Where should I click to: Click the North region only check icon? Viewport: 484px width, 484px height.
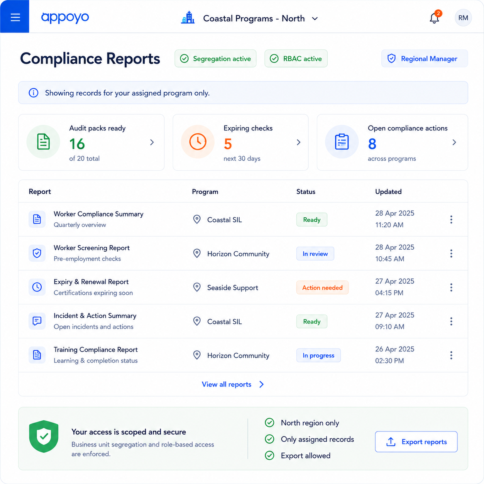pyautogui.click(x=269, y=423)
